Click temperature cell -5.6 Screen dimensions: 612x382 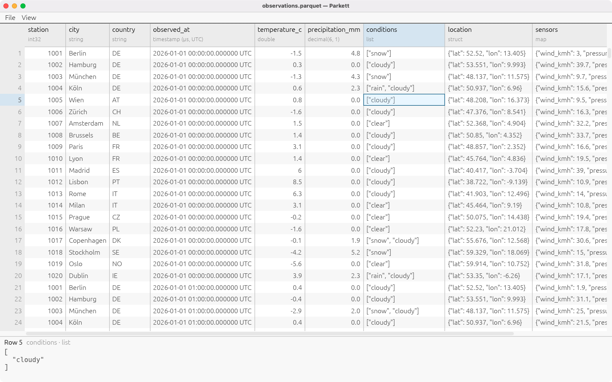(x=280, y=264)
